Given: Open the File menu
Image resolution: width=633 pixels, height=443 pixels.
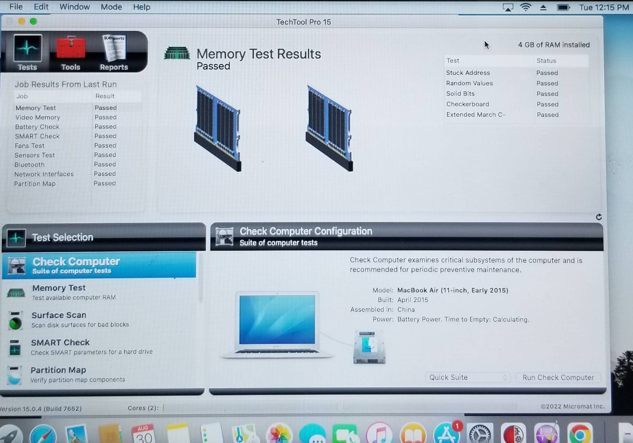Looking at the screenshot, I should (16, 7).
